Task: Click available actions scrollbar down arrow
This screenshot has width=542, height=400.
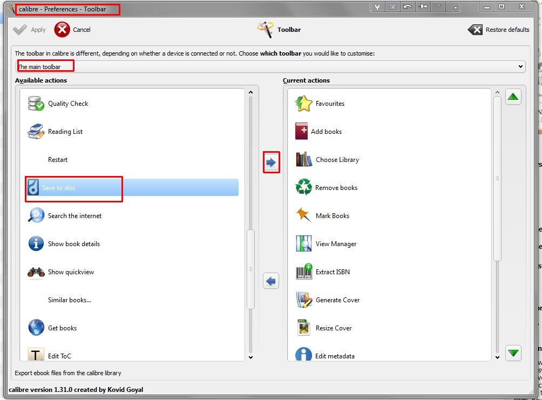Action: pyautogui.click(x=250, y=357)
